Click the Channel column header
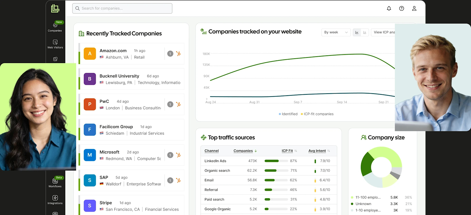Screen dimensions: 471x215 (x=212, y=151)
